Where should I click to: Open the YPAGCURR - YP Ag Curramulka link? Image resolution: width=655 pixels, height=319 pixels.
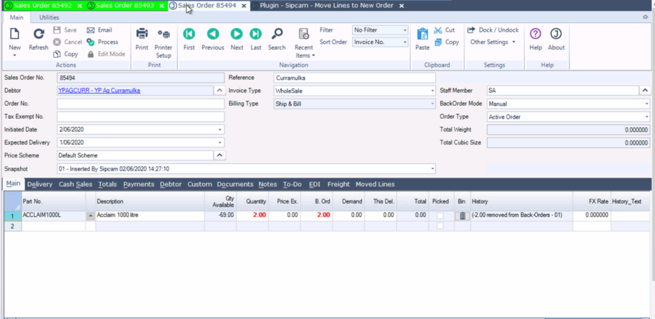[x=99, y=91]
